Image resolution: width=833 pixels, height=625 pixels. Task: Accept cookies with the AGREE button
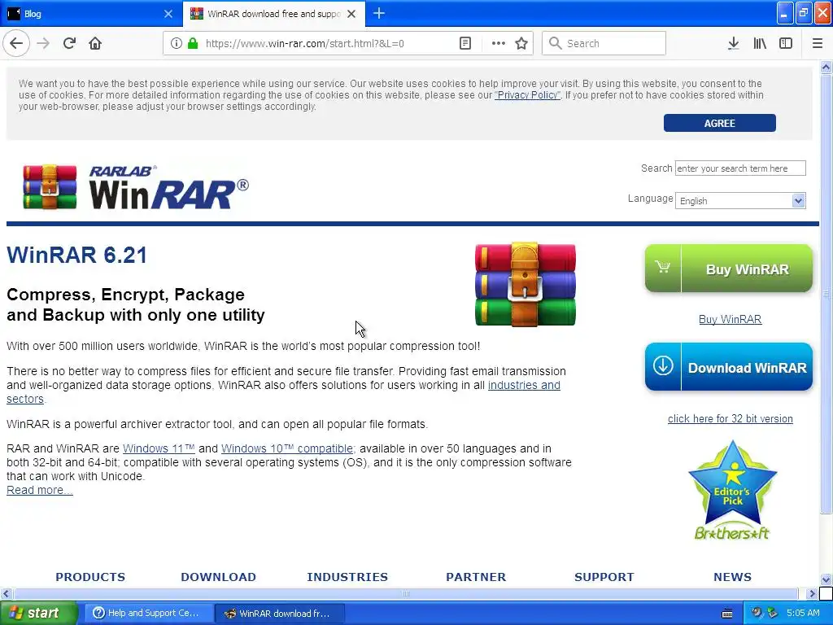719,123
